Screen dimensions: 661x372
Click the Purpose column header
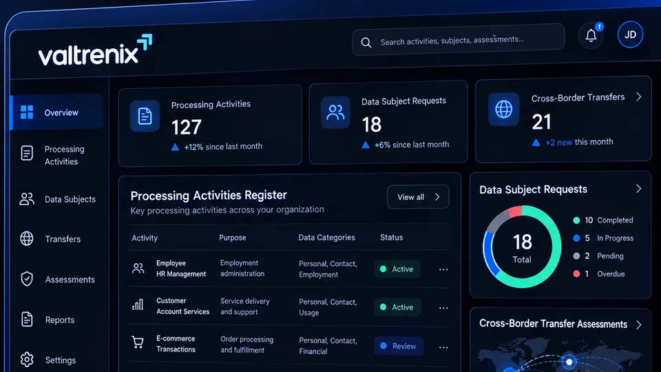point(233,238)
